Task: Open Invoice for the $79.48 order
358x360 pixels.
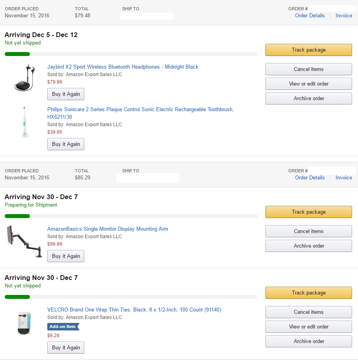Action: click(x=343, y=16)
